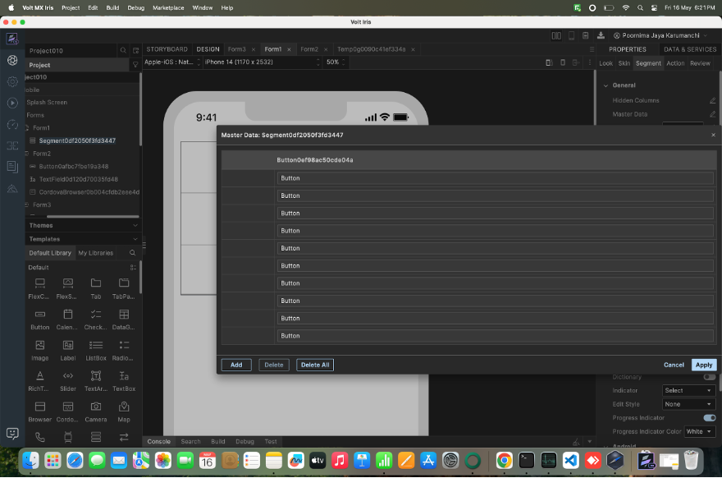
Task: Open the Search tab in the bottom panel
Action: point(190,441)
